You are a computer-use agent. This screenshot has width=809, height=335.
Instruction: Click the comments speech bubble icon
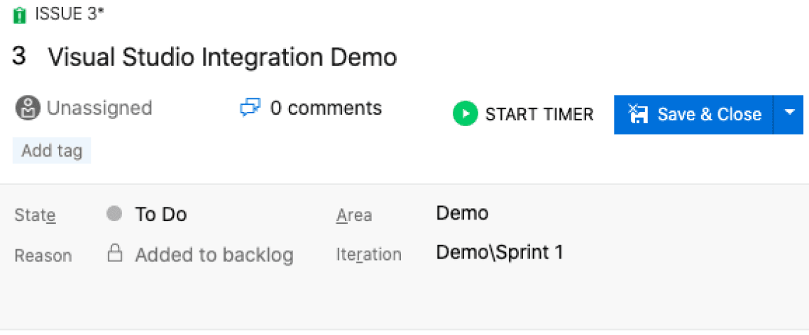[251, 108]
